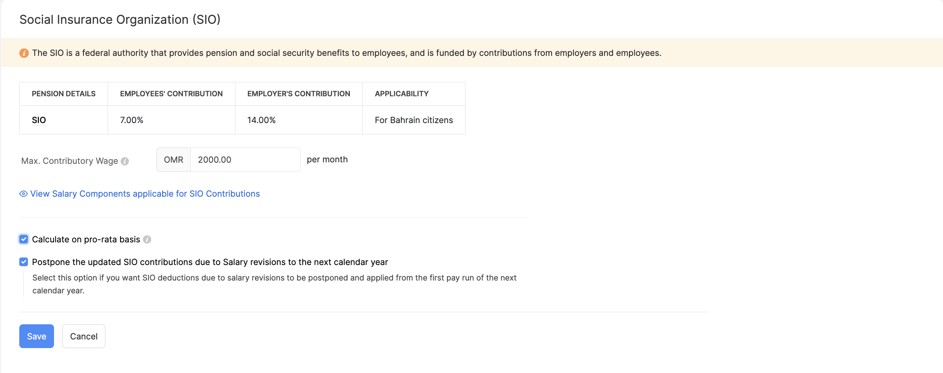Click the underlined SIO pension name
This screenshot has height=373, width=943.
39,120
